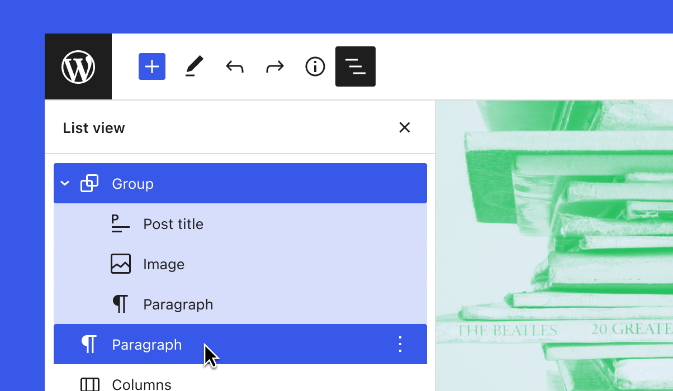The height and width of the screenshot is (391, 673).
Task: Click the WordPress logo icon
Action: [x=78, y=66]
